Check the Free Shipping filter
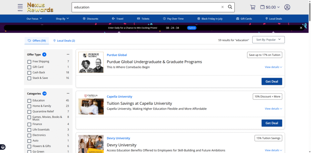This screenshot has width=311, height=153. tap(29, 62)
